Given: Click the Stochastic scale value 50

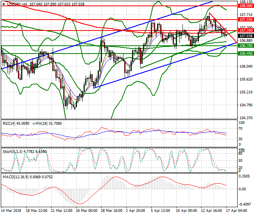Looking at the screenshot, I should click(x=240, y=161).
